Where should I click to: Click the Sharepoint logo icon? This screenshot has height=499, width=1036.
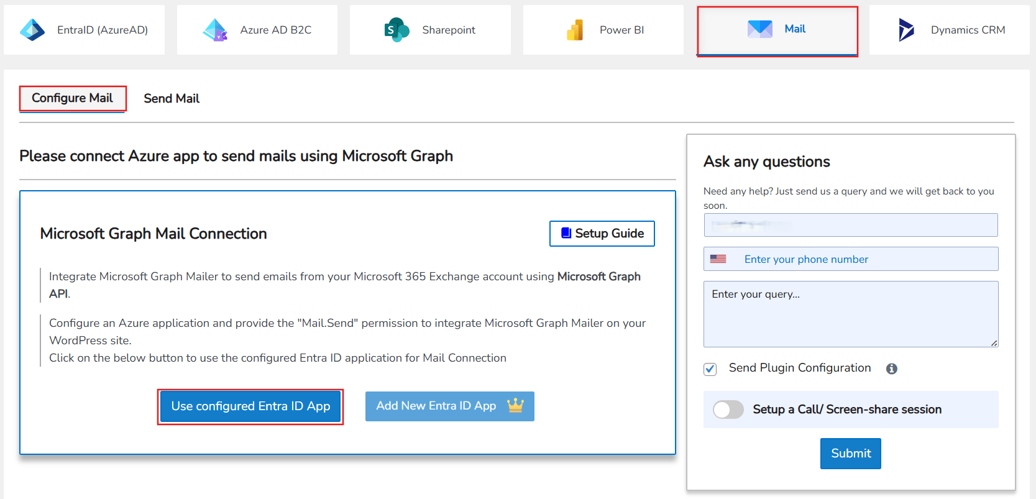[x=397, y=30]
